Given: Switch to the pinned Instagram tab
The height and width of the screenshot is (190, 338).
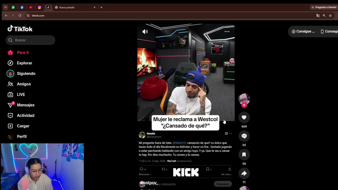Looking at the screenshot, I should [40, 7].
